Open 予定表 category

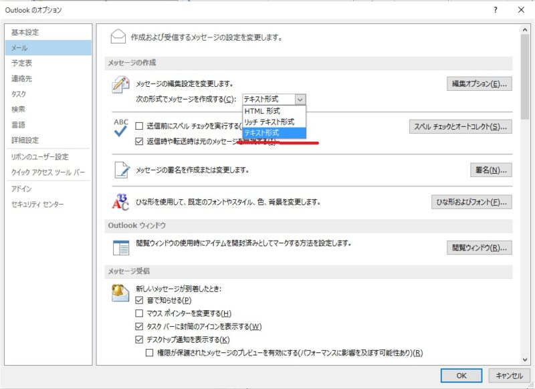click(48, 63)
